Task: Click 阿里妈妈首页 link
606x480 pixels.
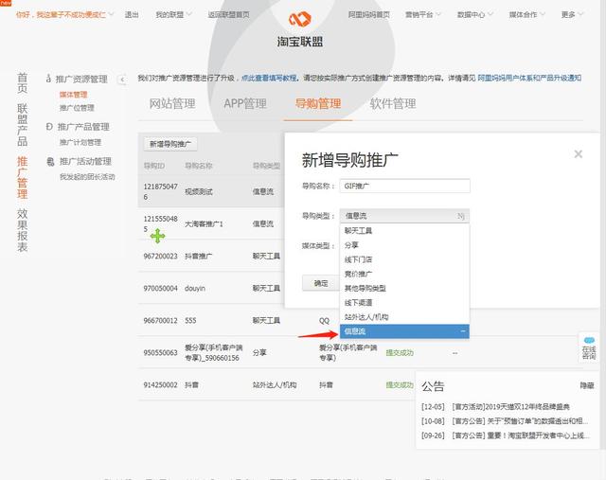Action: [369, 15]
